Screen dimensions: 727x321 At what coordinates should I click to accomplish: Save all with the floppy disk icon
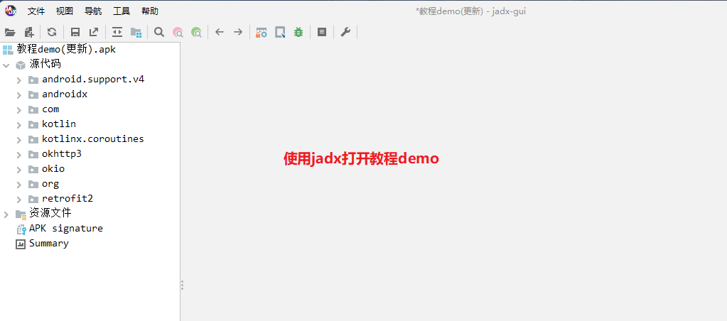pyautogui.click(x=75, y=32)
